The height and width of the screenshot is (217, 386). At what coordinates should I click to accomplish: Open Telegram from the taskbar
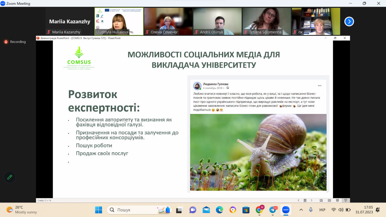[273, 210]
